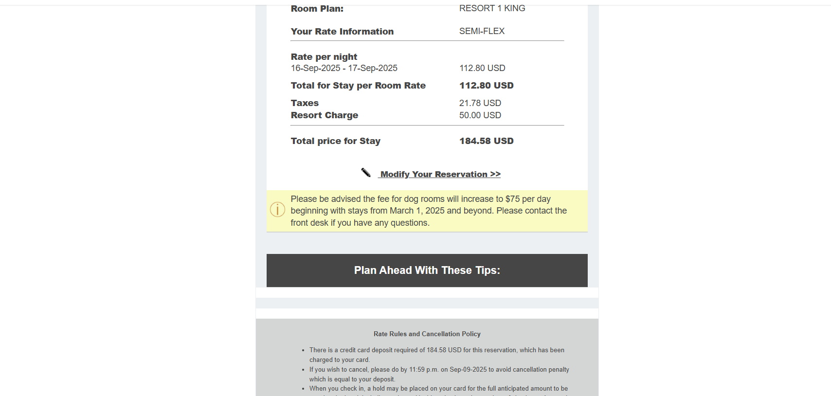Viewport: 831px width, 396px height.
Task: Click the RESORT 1 KING room plan value
Action: [x=492, y=8]
